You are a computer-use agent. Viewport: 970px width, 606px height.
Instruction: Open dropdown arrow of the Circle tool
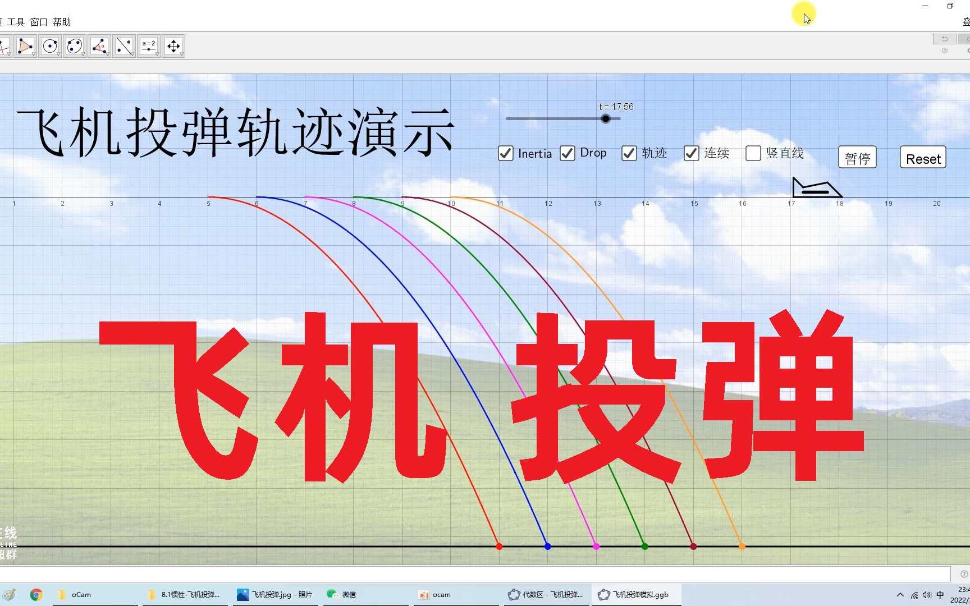point(58,54)
